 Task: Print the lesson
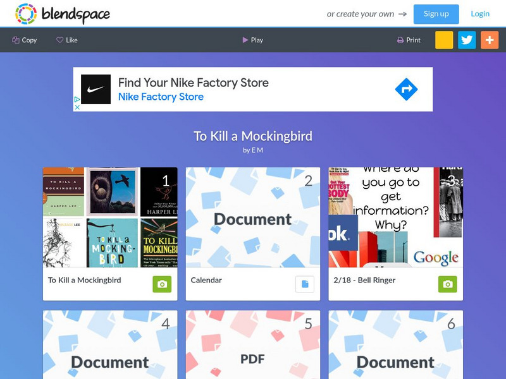(409, 40)
